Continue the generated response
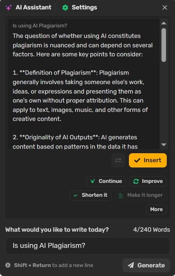Viewport: 175px width, 276px height. click(106, 181)
